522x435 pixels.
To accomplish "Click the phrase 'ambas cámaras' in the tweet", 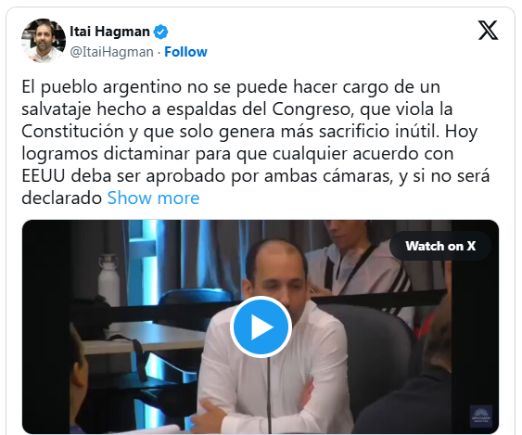I will pos(328,176).
